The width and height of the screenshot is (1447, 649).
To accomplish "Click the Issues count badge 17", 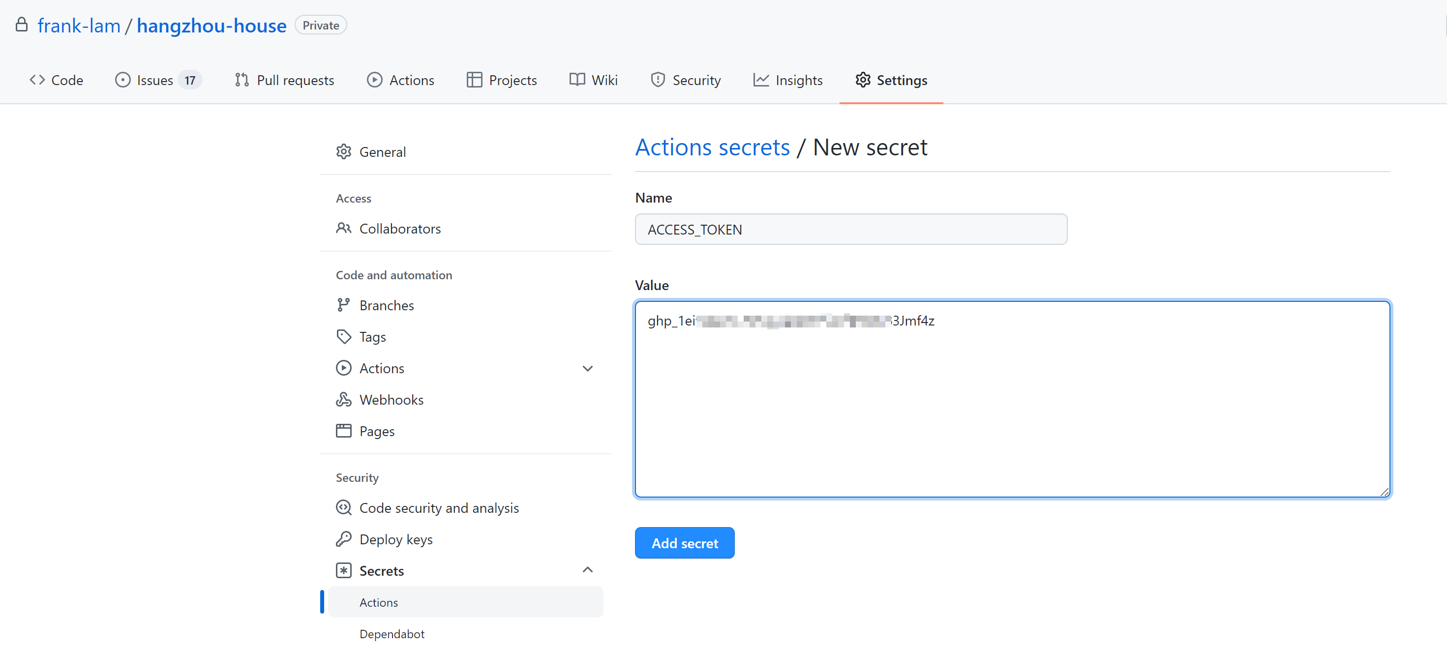I will [190, 80].
